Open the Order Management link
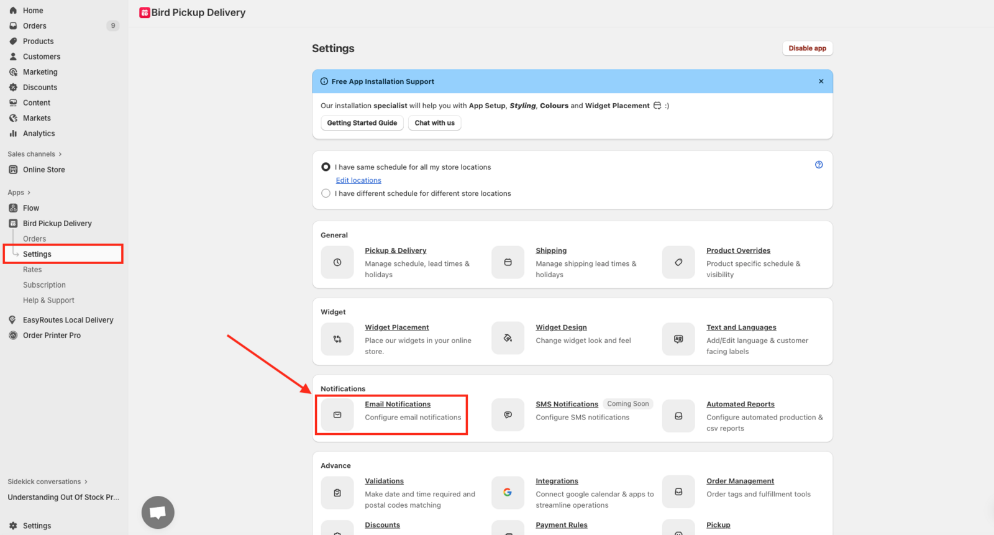Viewport: 994px width, 535px height. pyautogui.click(x=740, y=481)
